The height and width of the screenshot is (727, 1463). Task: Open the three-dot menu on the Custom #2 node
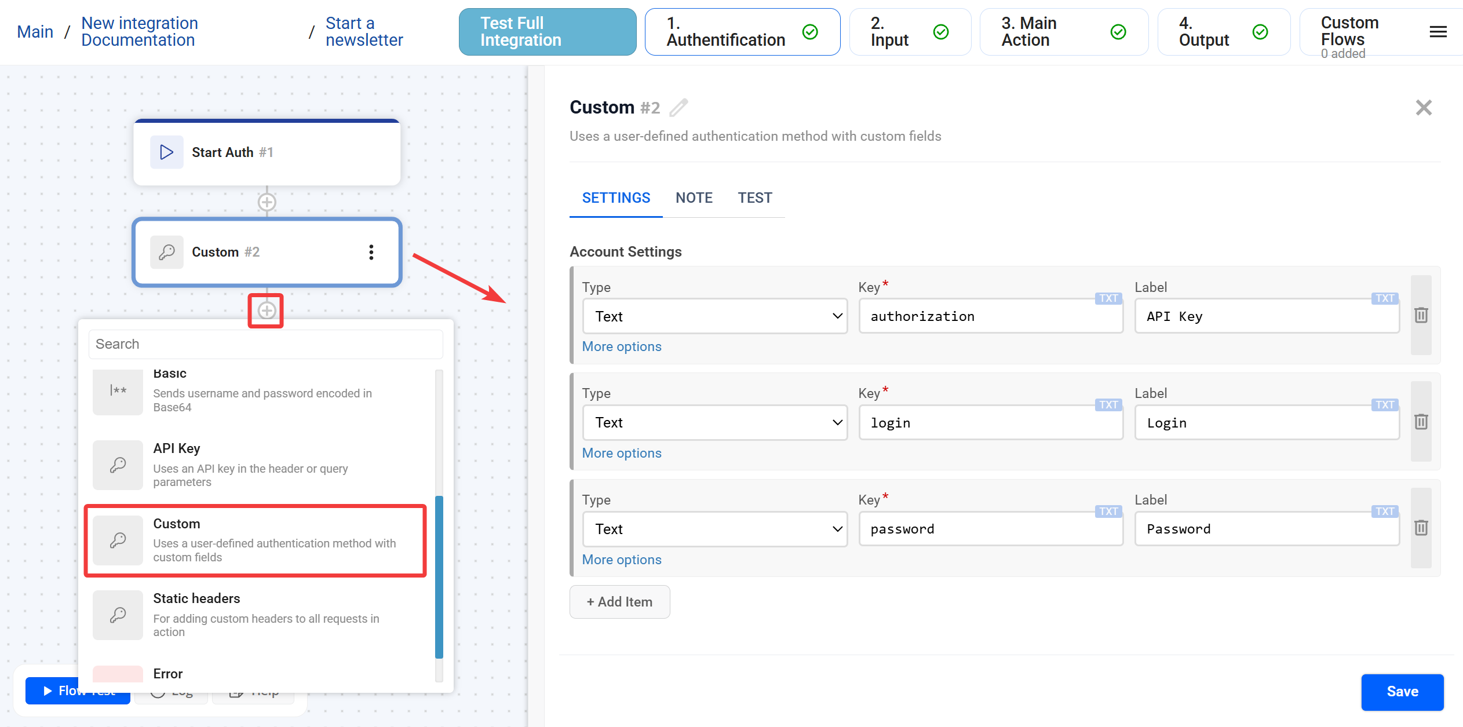coord(371,252)
